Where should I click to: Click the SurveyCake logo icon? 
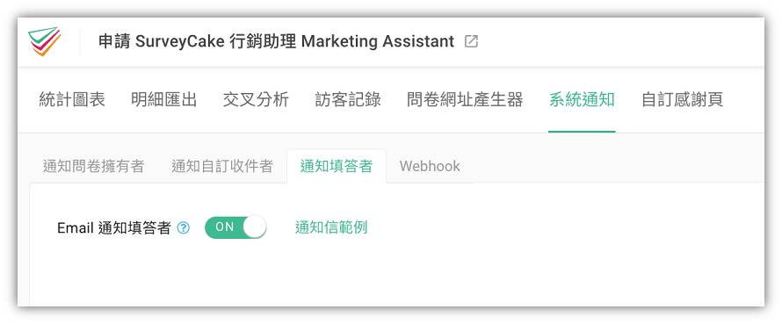(x=45, y=41)
